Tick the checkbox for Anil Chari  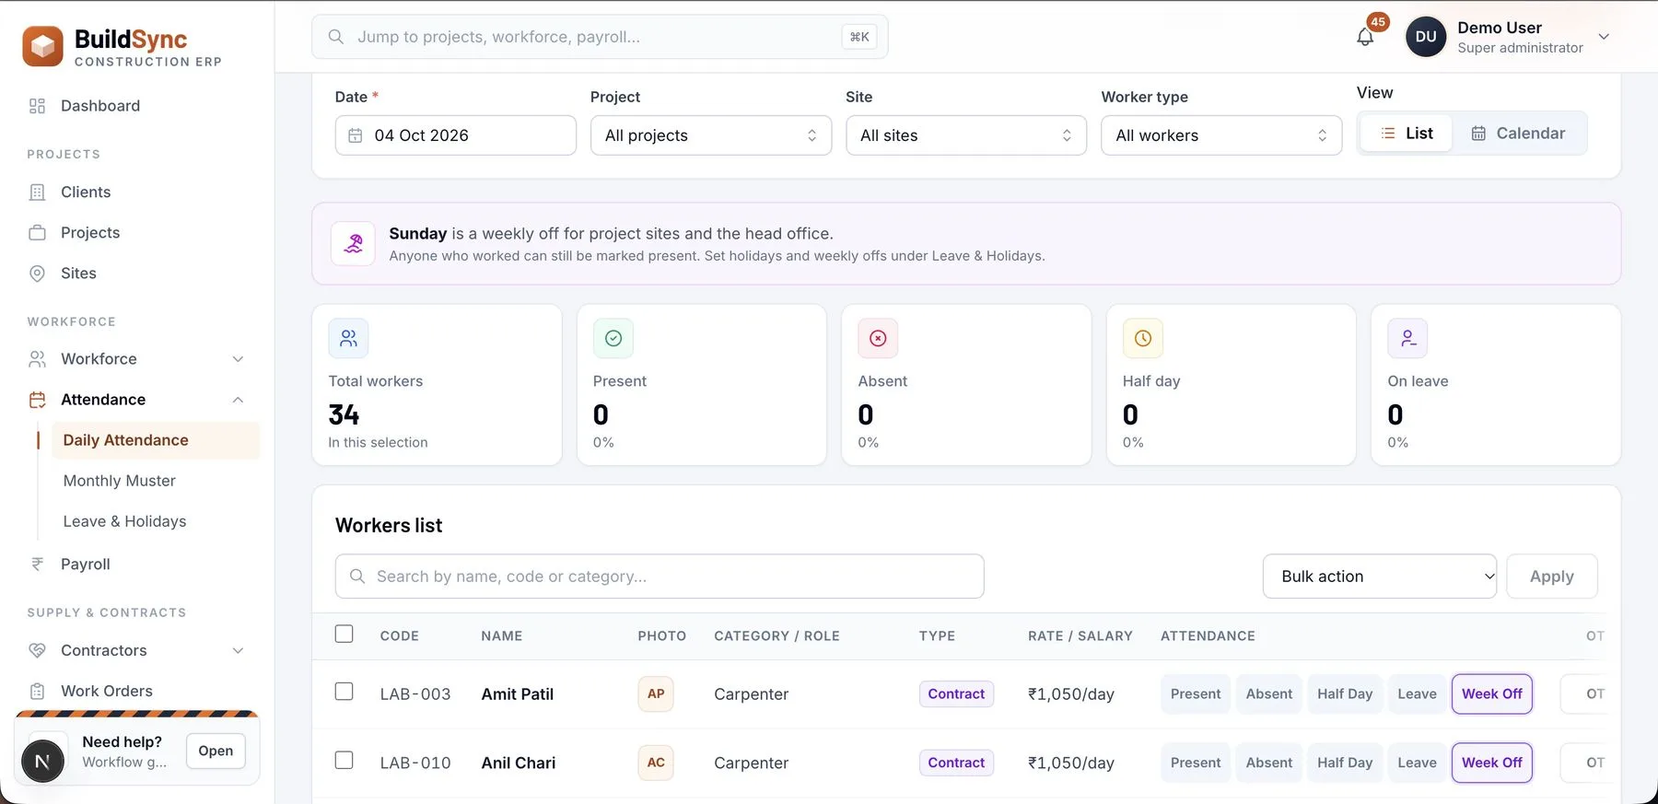click(x=344, y=761)
